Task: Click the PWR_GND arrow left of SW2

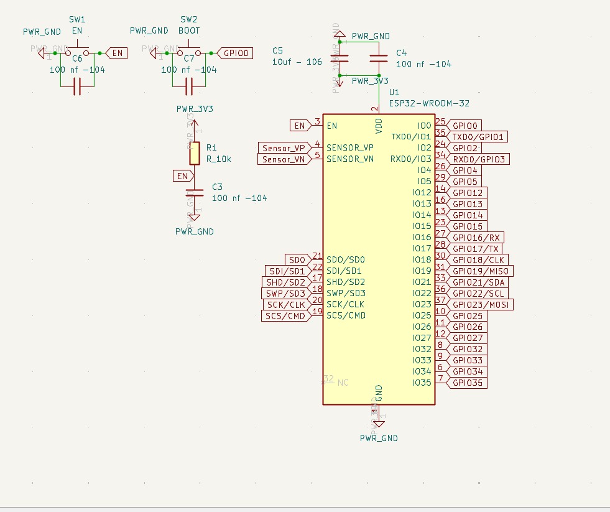Action: pos(154,53)
